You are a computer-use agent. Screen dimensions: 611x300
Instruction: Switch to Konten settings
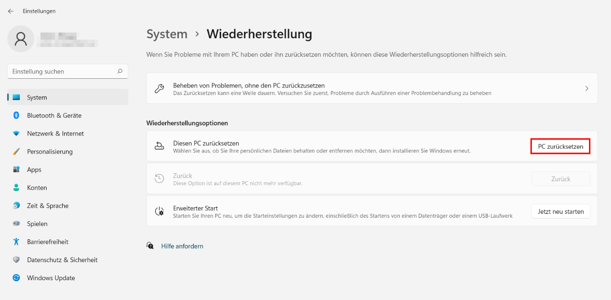coord(68,187)
